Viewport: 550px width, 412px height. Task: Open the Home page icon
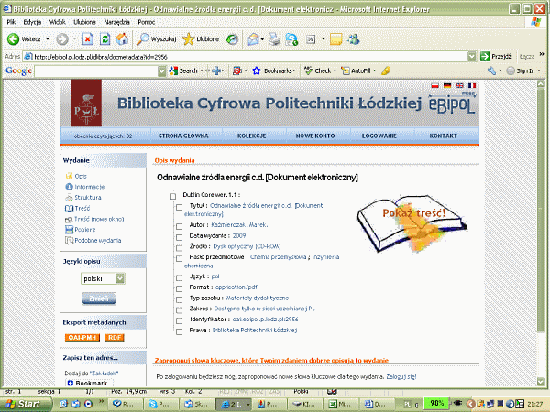point(122,38)
